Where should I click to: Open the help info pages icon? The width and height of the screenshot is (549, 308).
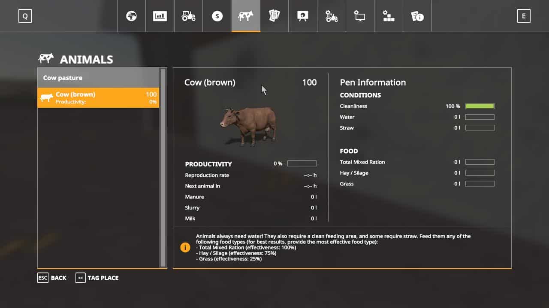417,16
